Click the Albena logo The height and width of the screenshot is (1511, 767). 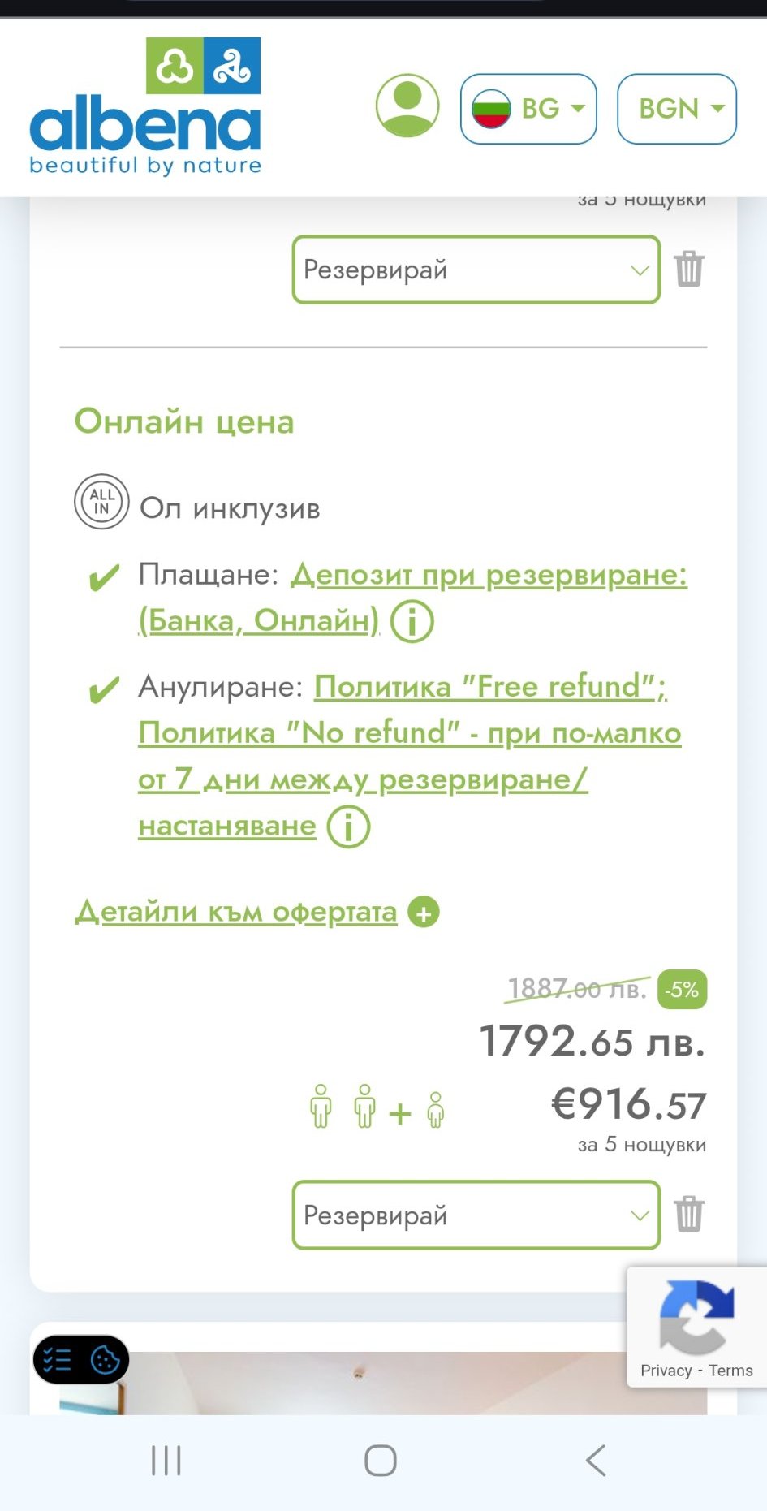(x=146, y=107)
